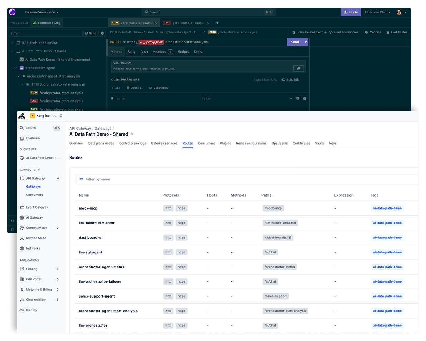Toggle the query parameter enabled checkbox
The width and height of the screenshot is (426, 341).
point(298,98)
